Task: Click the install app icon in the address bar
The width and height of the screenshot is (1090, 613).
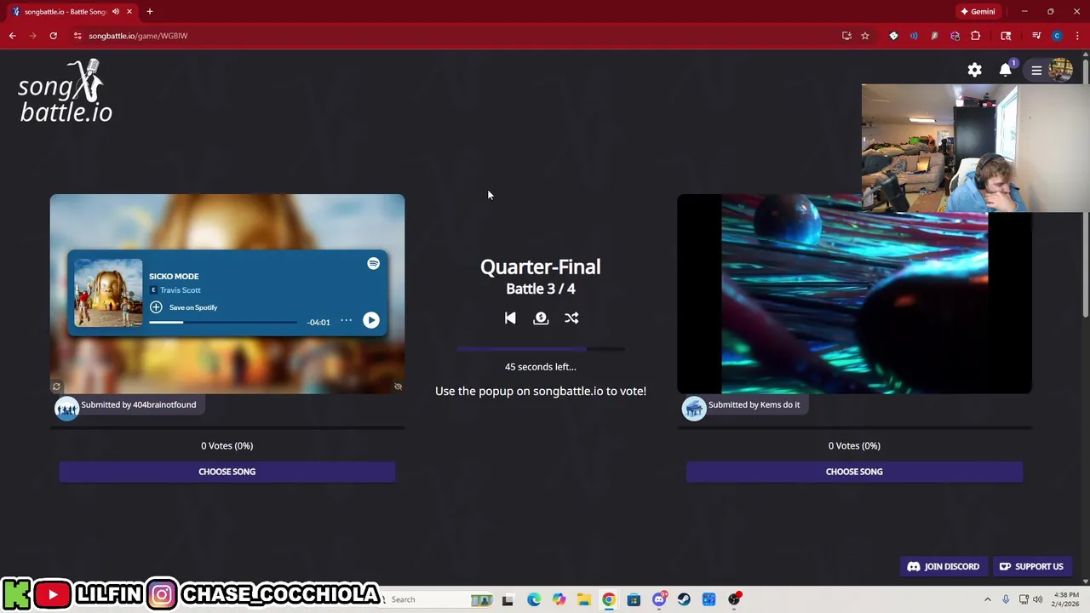Action: tap(846, 36)
